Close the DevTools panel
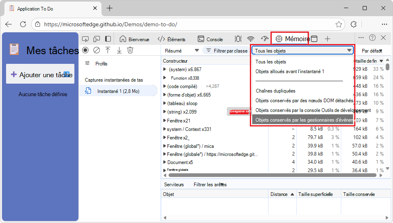Screen dimensions: 393x223 pos(383,38)
